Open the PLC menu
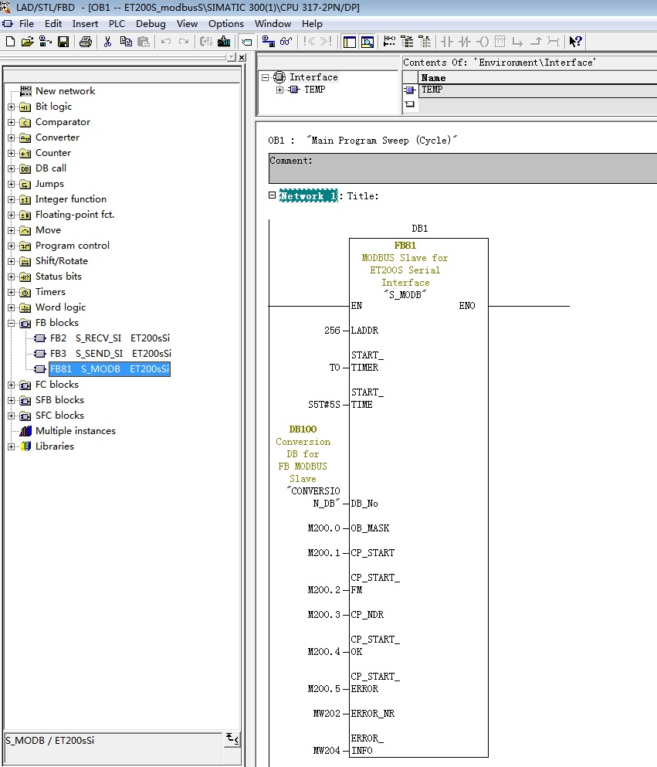The width and height of the screenshot is (657, 767). pyautogui.click(x=117, y=24)
